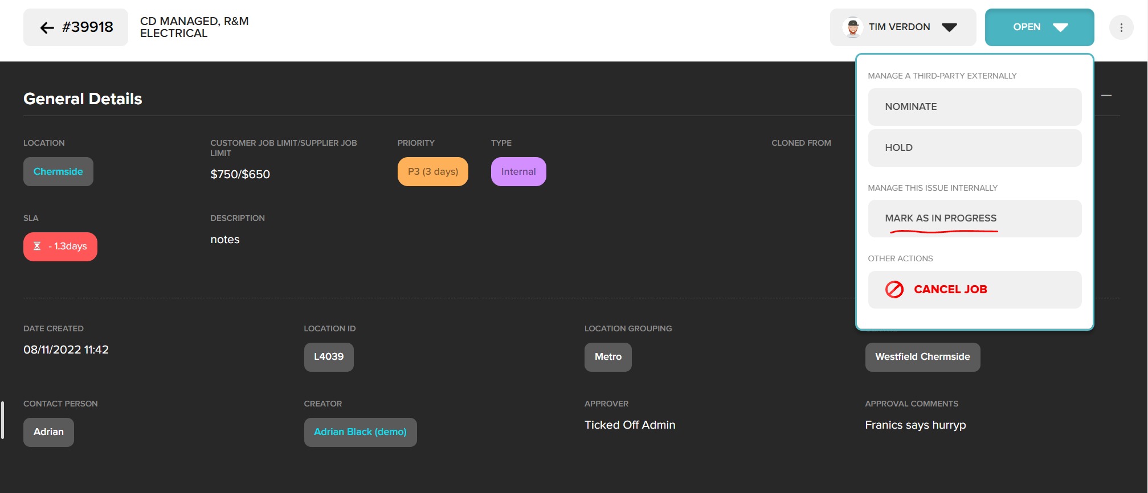Click the Westfield Chermside chip
Viewport: 1148px width, 493px height.
[x=922, y=357]
